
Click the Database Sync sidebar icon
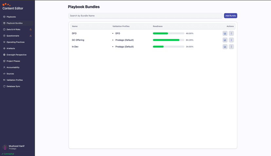click(x=4, y=86)
